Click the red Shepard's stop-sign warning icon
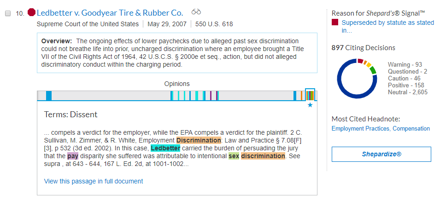The width and height of the screenshot is (440, 200). click(x=32, y=12)
